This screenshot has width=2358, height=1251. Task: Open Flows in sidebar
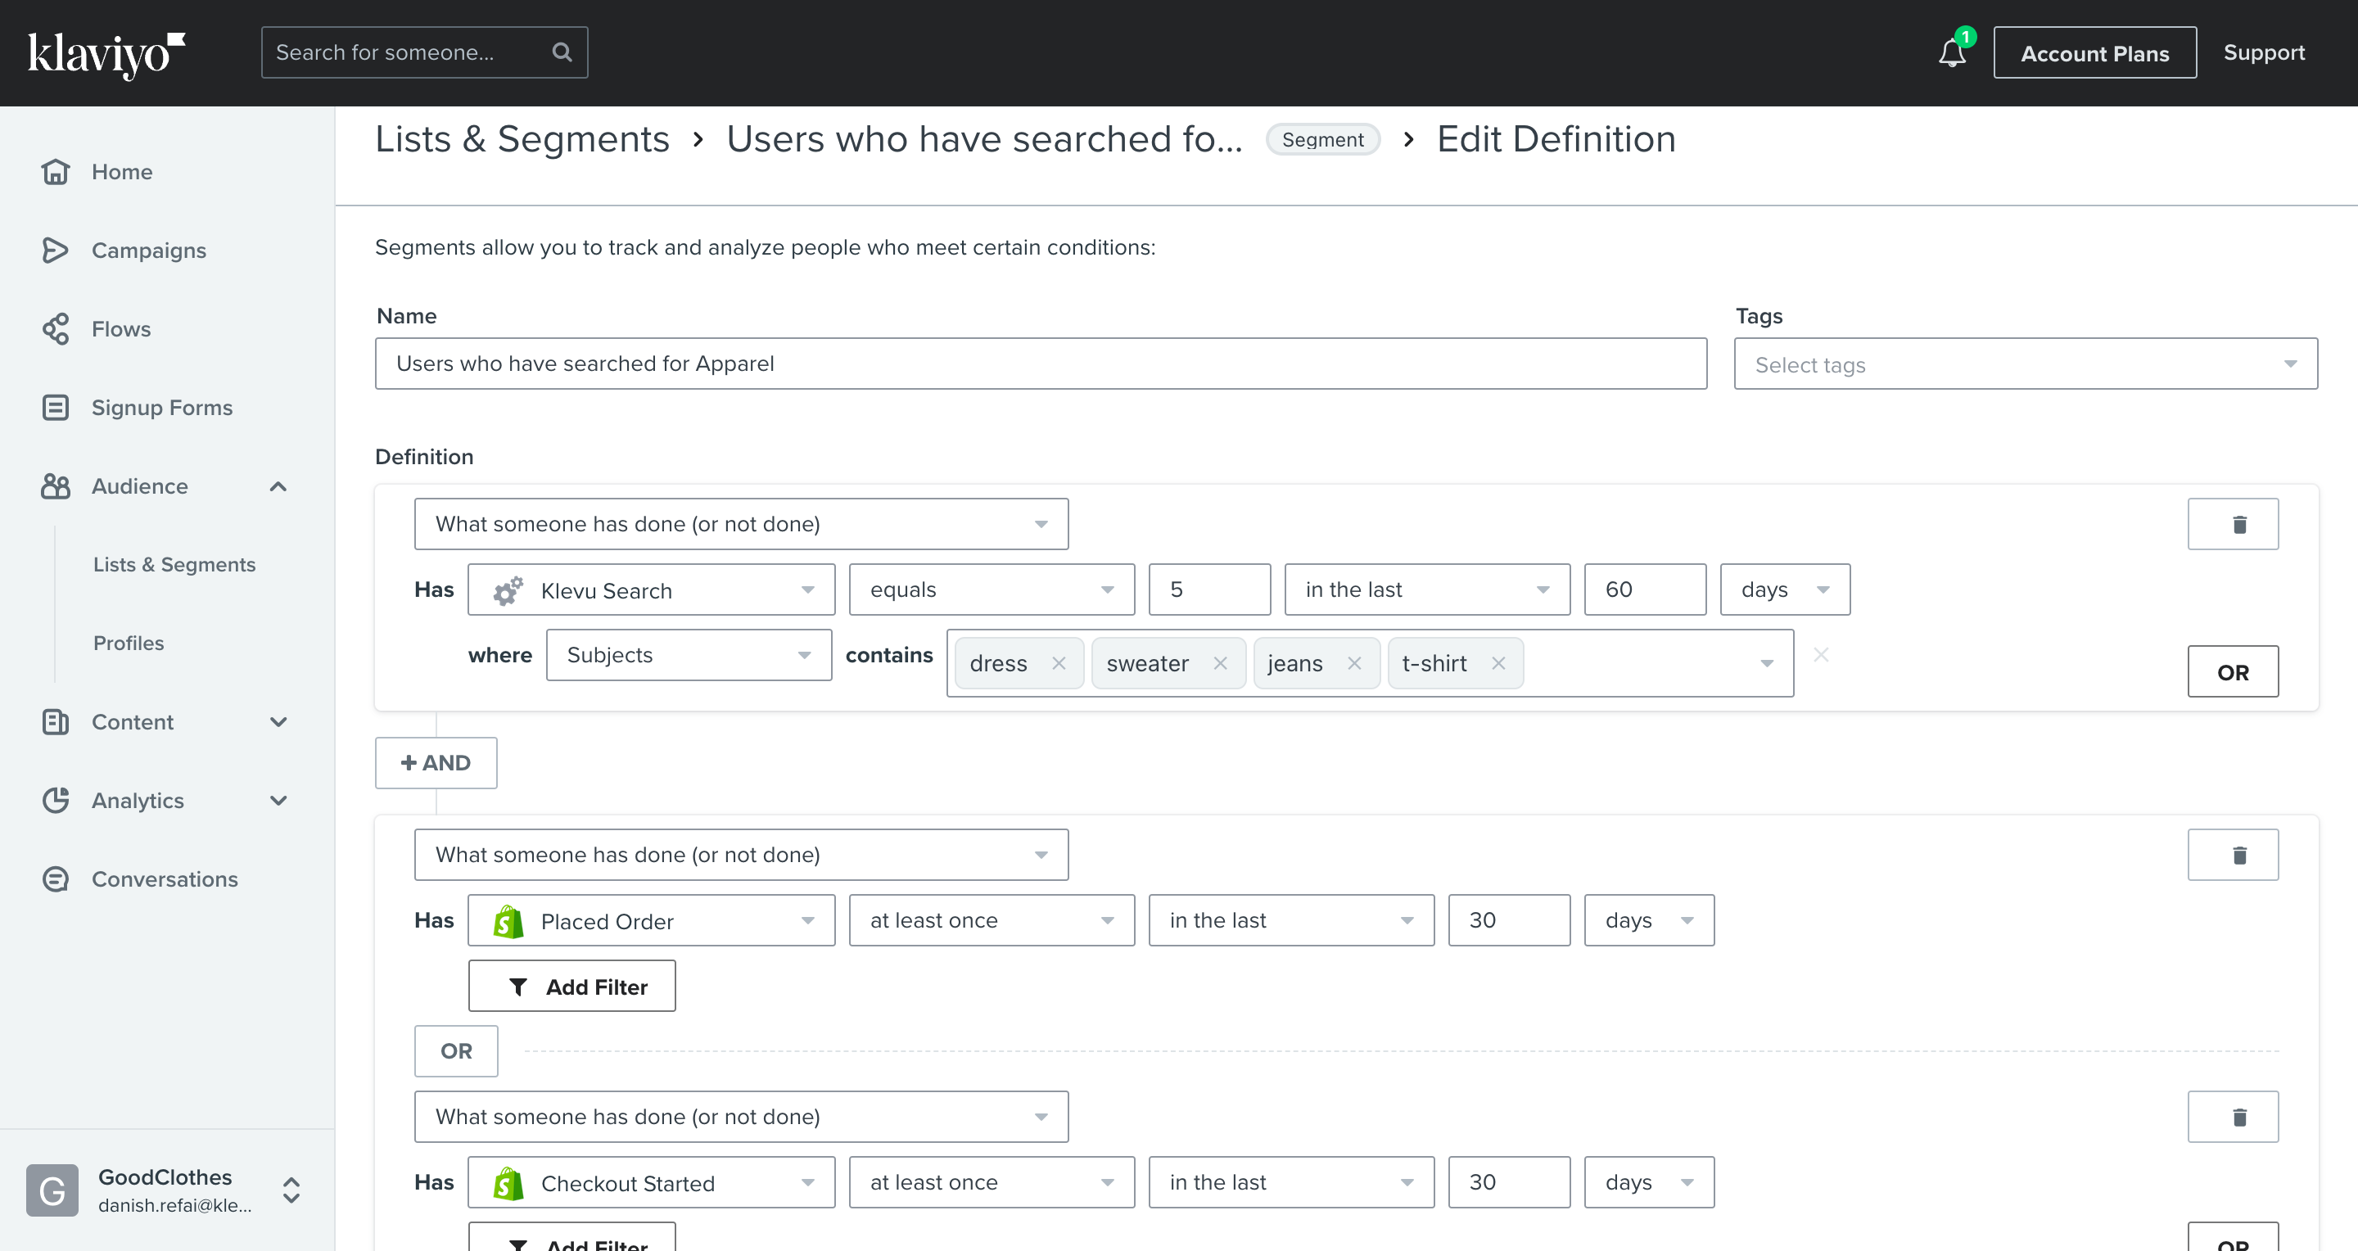[121, 328]
